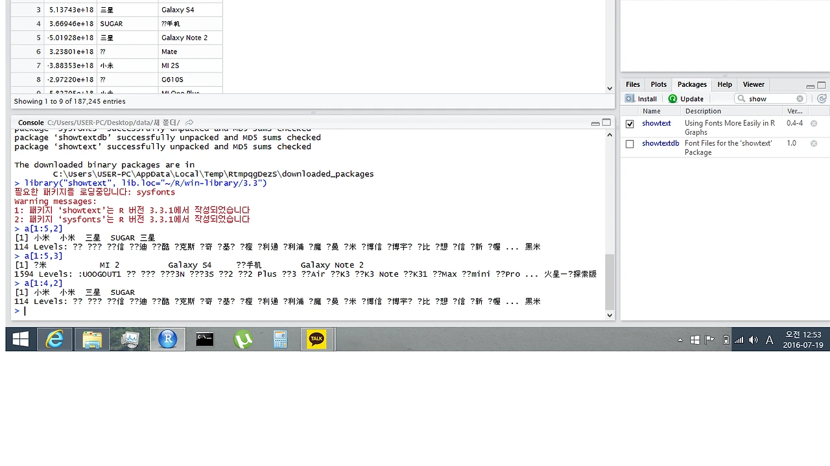Viewport: 830px width, 466px height.
Task: Open the Command Prompt taskbar icon
Action: (x=205, y=339)
